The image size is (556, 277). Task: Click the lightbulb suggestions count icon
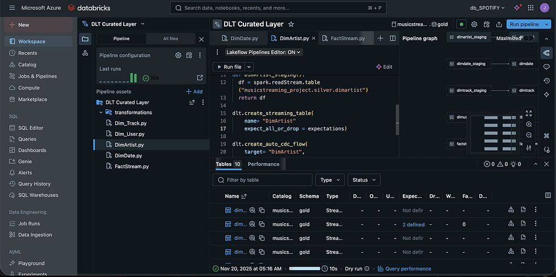pos(513,164)
